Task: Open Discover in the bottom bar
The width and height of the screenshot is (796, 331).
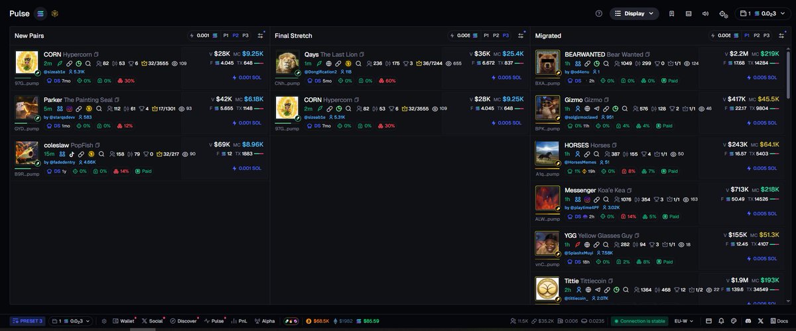Action: (x=184, y=321)
